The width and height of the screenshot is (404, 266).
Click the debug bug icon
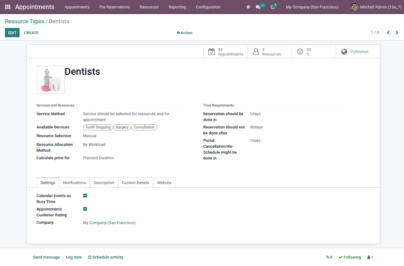tap(248, 7)
